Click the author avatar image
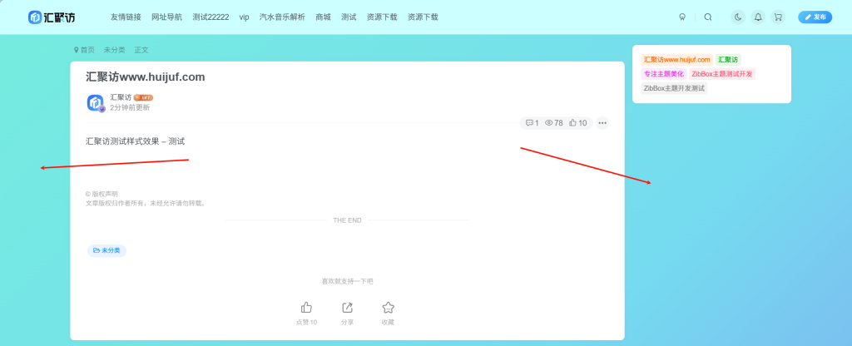The width and height of the screenshot is (852, 346). [x=96, y=103]
